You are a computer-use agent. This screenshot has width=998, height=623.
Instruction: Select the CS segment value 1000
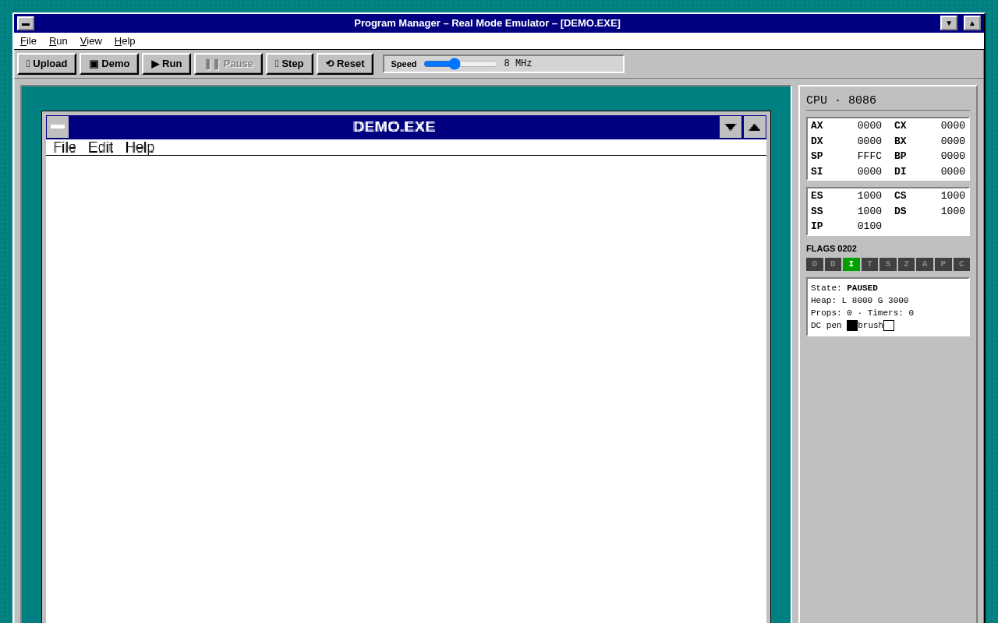(953, 196)
